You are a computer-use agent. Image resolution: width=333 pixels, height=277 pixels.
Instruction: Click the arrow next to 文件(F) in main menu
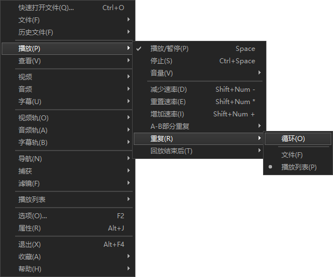(x=129, y=20)
